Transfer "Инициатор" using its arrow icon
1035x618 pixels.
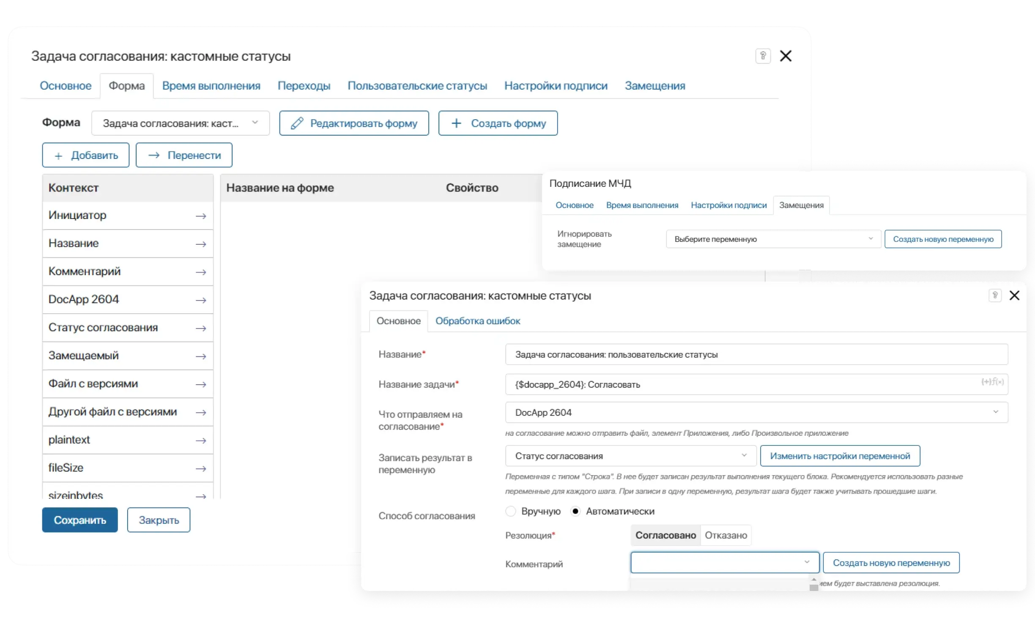pos(202,216)
